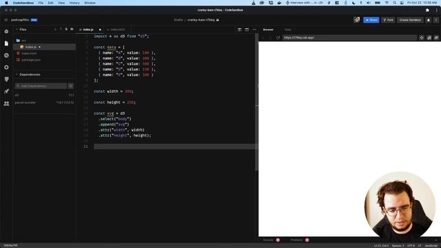Click the browser refresh icon

278,38
